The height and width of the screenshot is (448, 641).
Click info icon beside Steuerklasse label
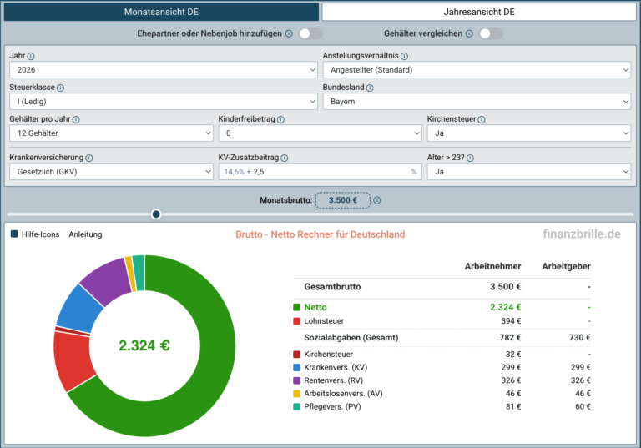pos(60,88)
